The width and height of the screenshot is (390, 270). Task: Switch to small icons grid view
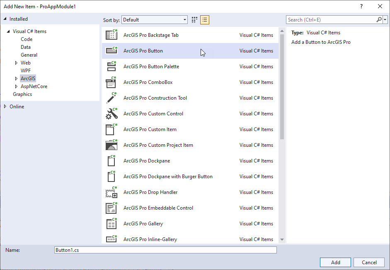(x=195, y=20)
